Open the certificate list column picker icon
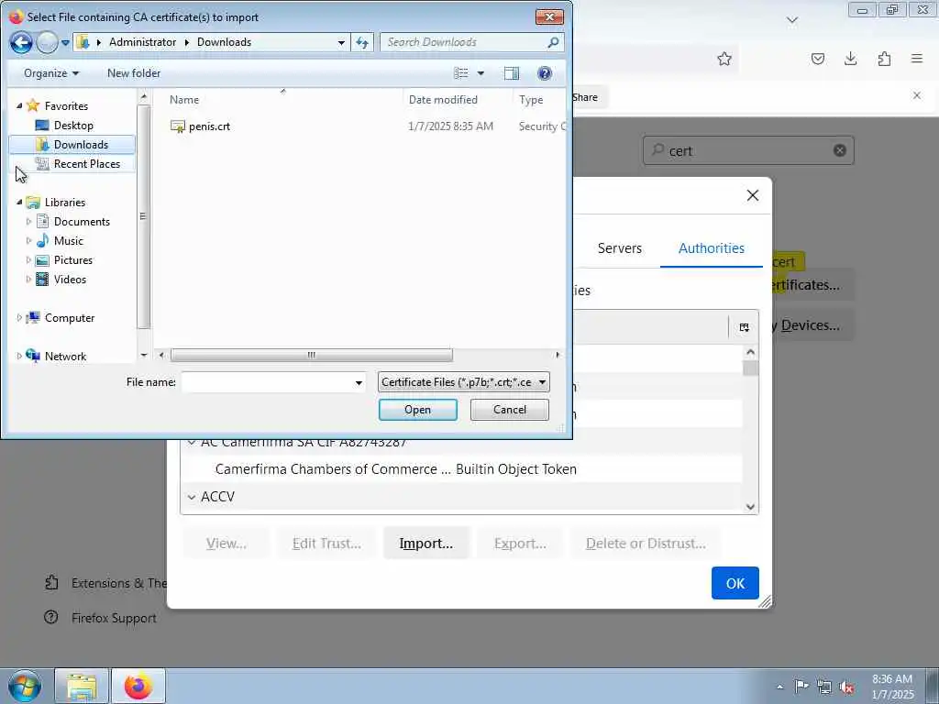The width and height of the screenshot is (939, 704). point(744,327)
